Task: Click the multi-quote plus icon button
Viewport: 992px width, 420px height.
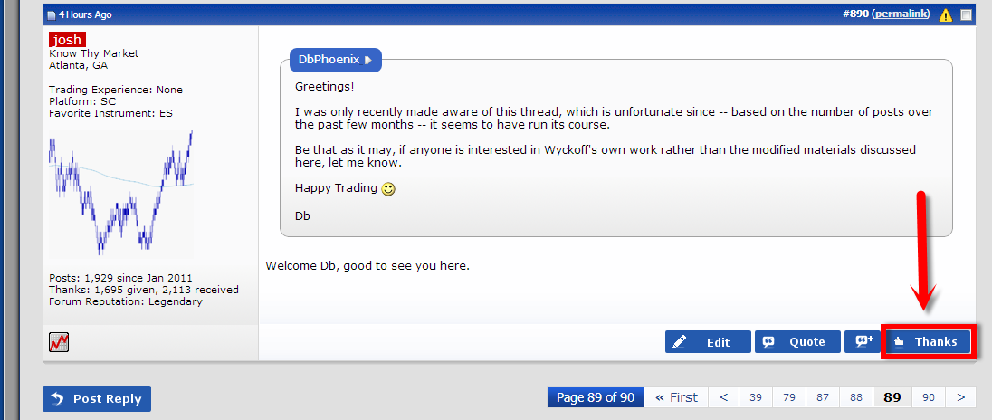Action: coord(863,341)
